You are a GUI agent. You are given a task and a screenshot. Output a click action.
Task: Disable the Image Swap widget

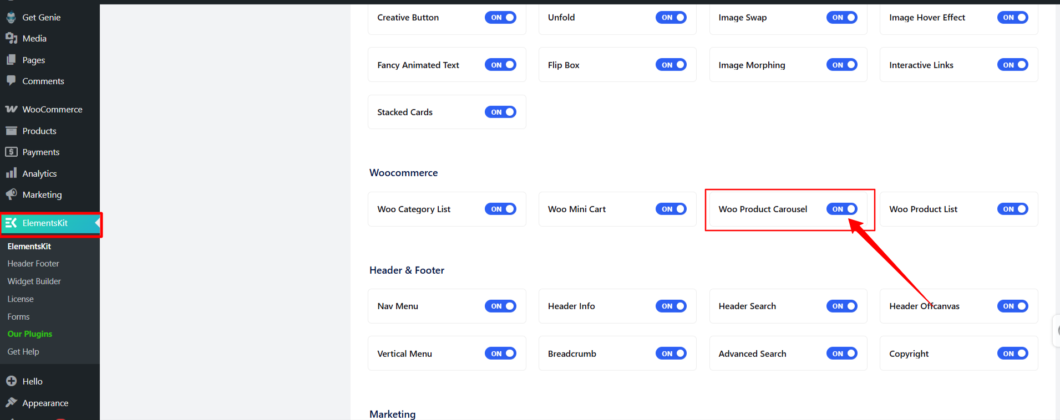842,17
